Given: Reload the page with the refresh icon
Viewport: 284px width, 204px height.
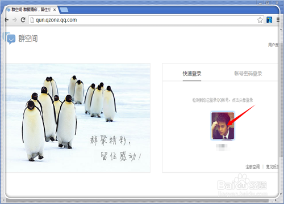Looking at the screenshot, I should click(x=23, y=20).
